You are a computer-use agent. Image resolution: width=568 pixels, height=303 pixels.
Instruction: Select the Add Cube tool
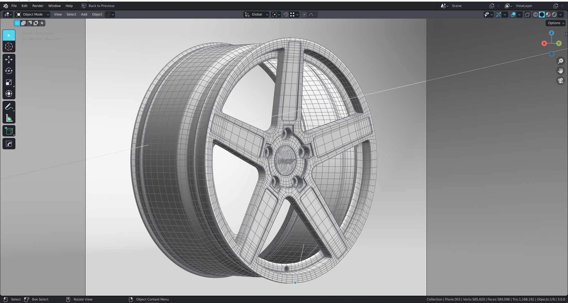coord(9,131)
